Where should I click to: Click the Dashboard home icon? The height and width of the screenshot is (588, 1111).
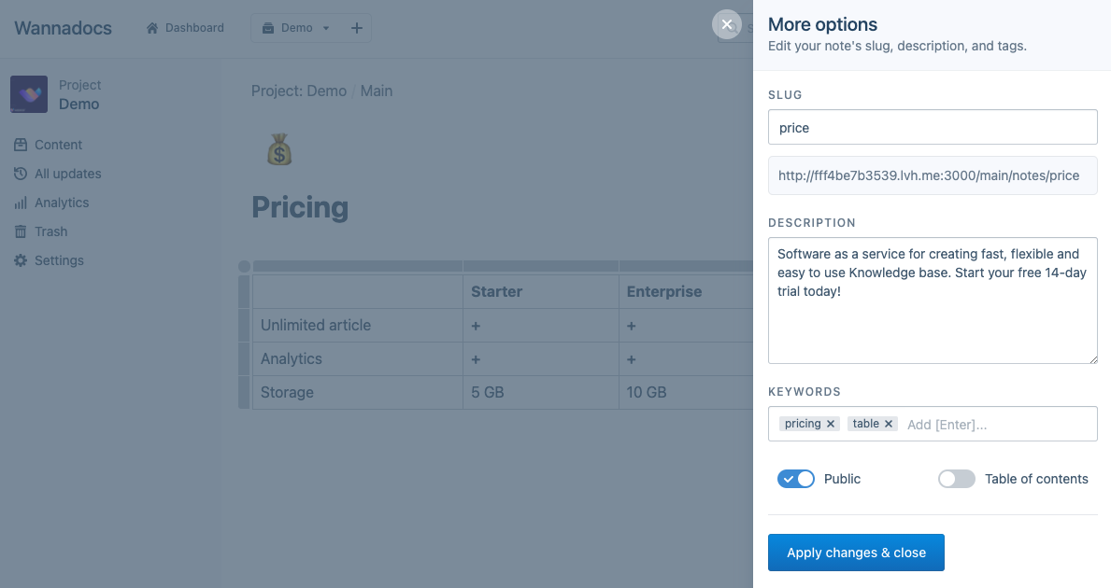coord(152,28)
